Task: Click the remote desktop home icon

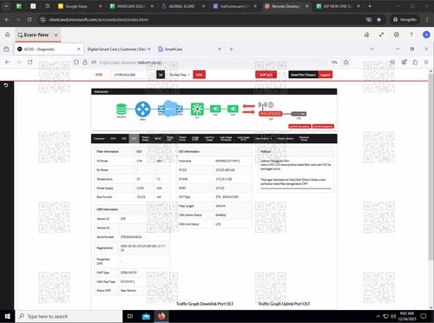Action: (x=8, y=35)
